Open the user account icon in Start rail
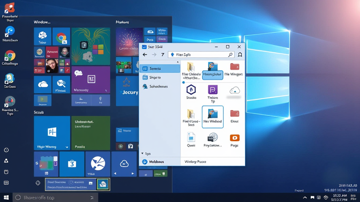The height and width of the screenshot is (202, 360). [x=6, y=161]
